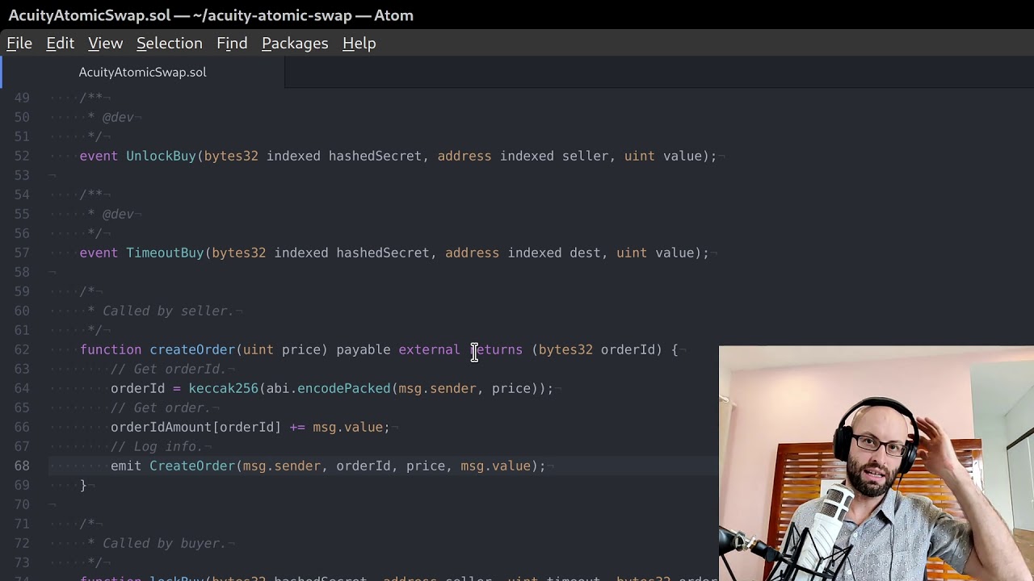Click the keccak256 call on line 64
1034x581 pixels.
tap(223, 388)
